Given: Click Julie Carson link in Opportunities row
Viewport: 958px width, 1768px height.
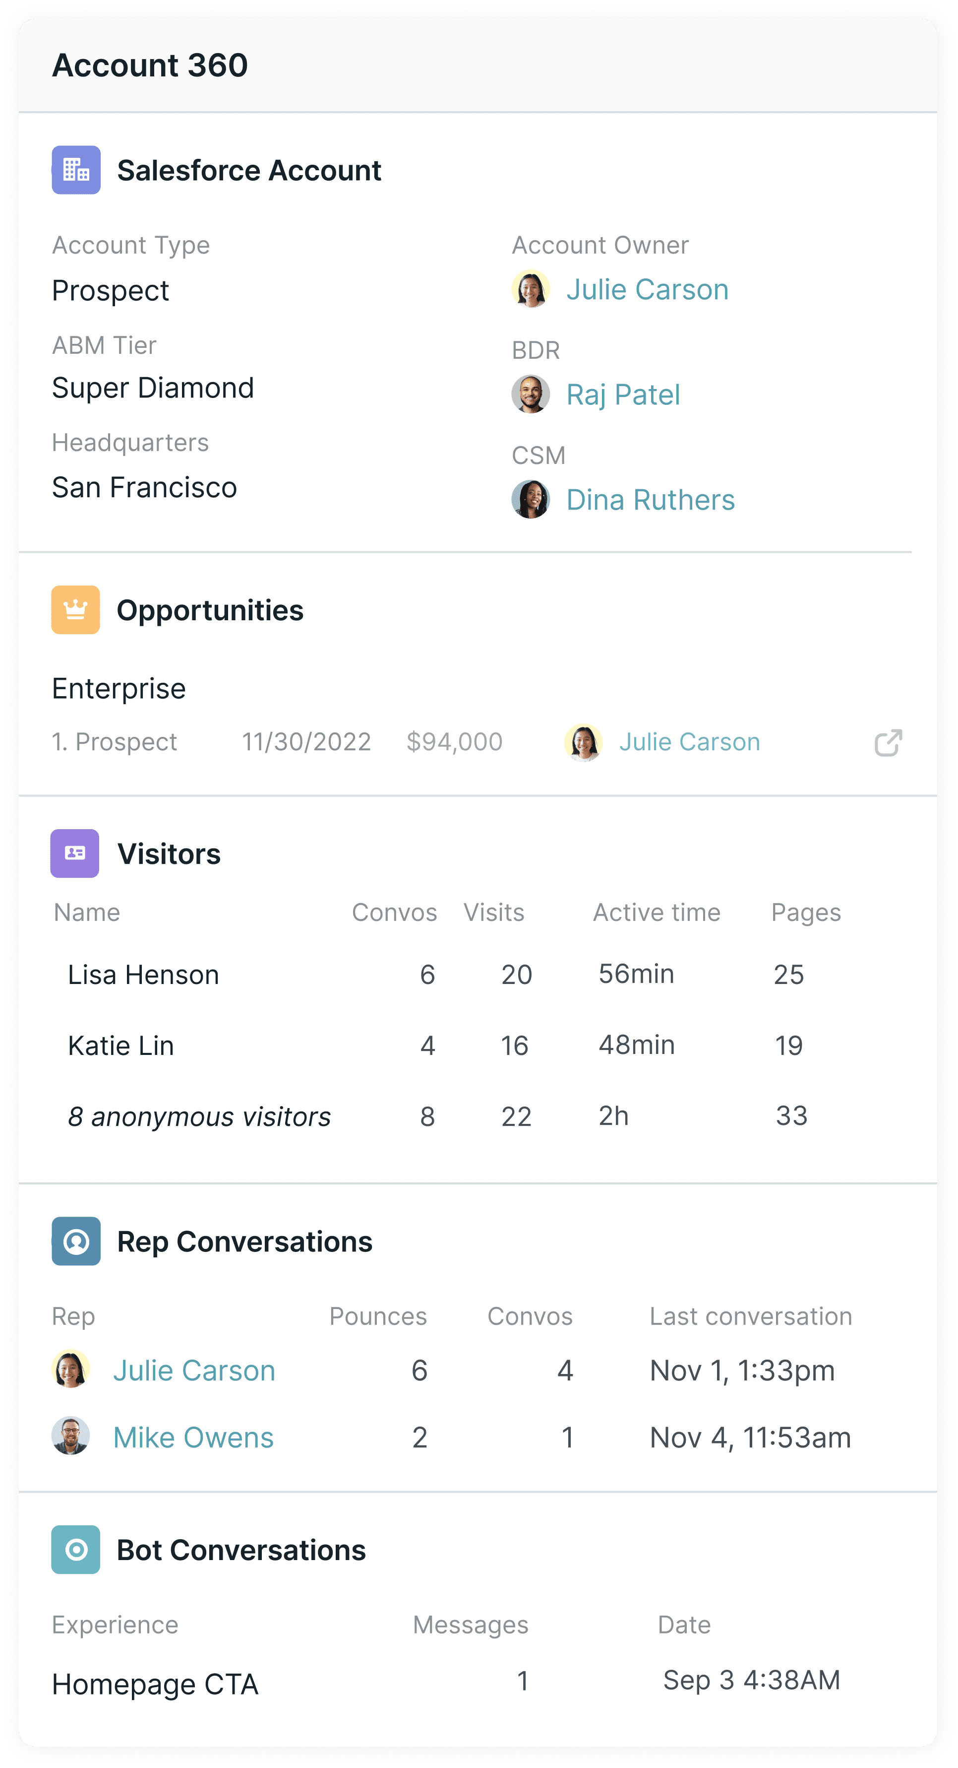Looking at the screenshot, I should pyautogui.click(x=689, y=742).
